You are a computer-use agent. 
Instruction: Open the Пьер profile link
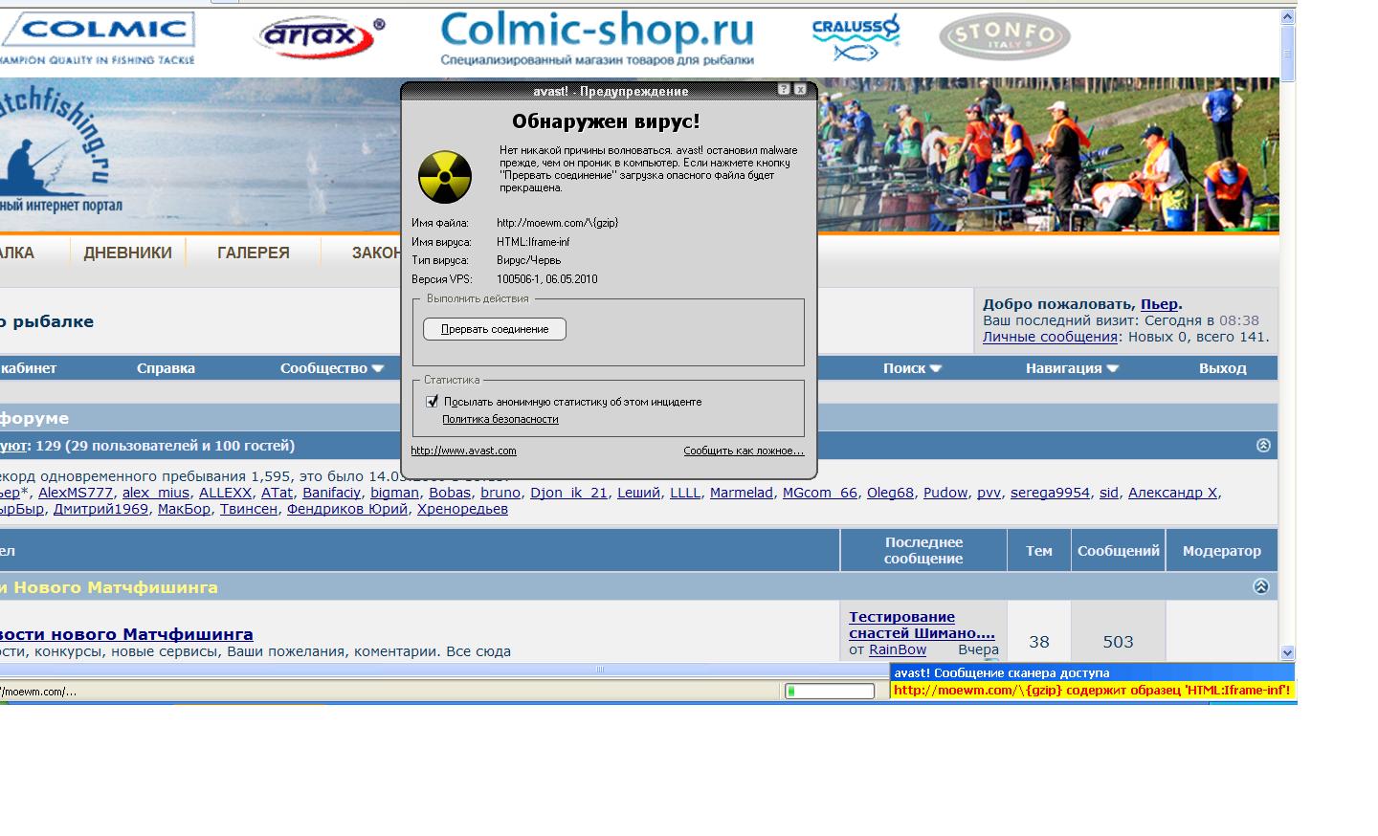(1159, 304)
